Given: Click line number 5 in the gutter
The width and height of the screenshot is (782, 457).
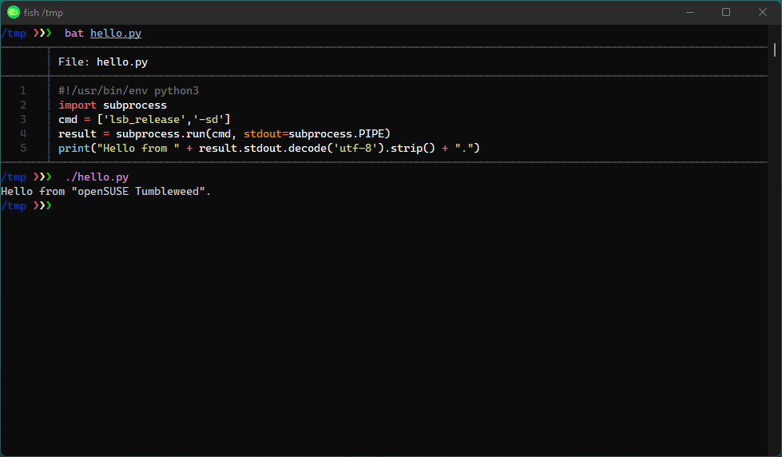Looking at the screenshot, I should (23, 149).
